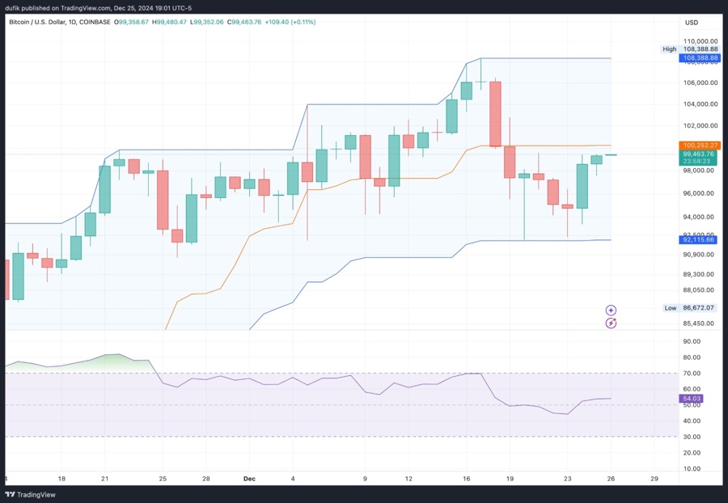
Task: Click the Bitcoin / U.S. Dollar symbol title
Action: (47, 22)
